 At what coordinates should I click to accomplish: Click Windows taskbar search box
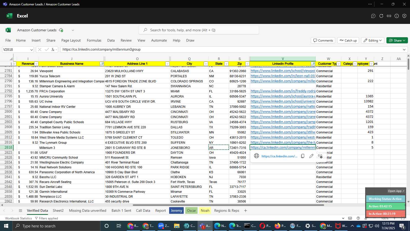(x=56, y=226)
